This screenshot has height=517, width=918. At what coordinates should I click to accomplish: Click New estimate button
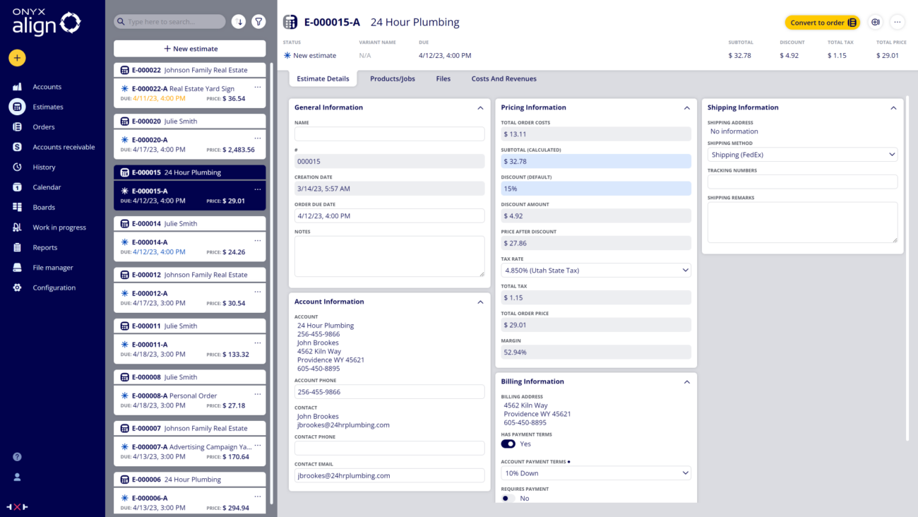tap(190, 49)
